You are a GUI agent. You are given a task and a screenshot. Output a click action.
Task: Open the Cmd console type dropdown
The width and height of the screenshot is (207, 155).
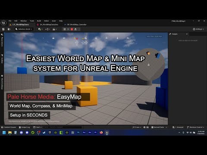click(x=38, y=127)
